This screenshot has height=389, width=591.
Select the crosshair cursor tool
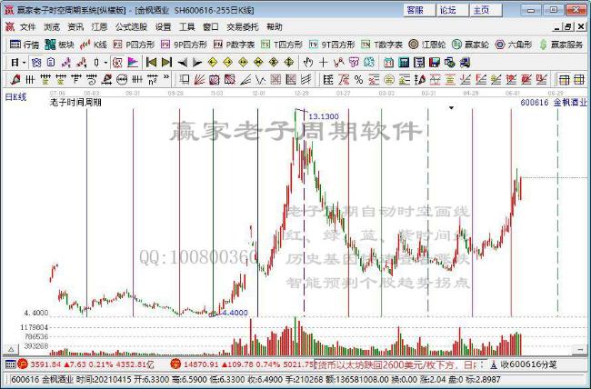click(323, 63)
